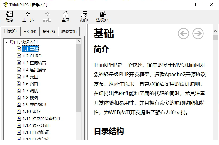Go back with the 上一步 toolbar button
This screenshot has width=219, height=145.
coord(28,16)
